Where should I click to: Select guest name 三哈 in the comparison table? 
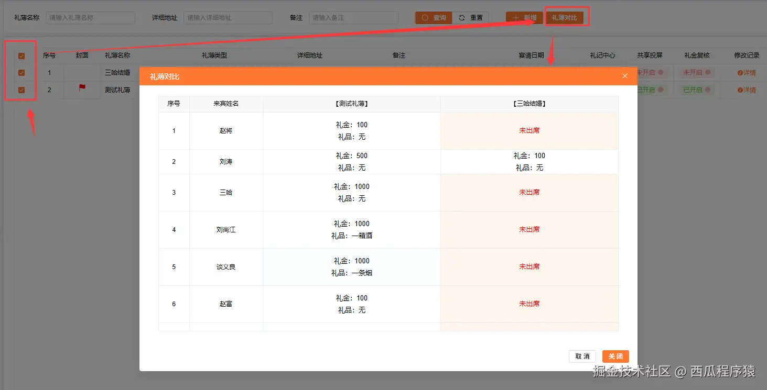[226, 193]
